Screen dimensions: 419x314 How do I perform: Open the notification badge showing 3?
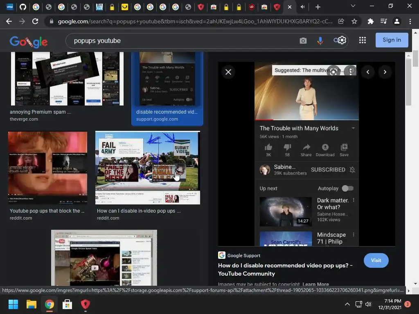click(x=408, y=304)
